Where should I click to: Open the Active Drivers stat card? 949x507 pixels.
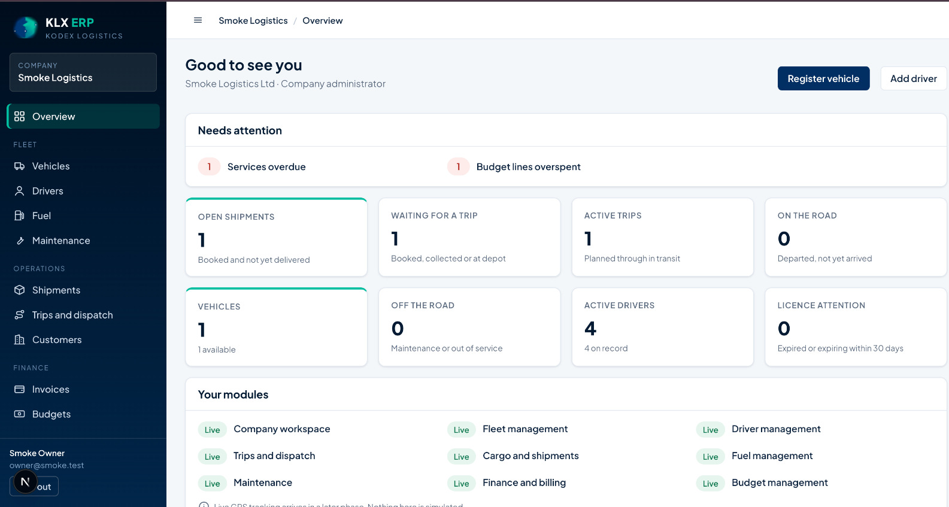point(662,327)
